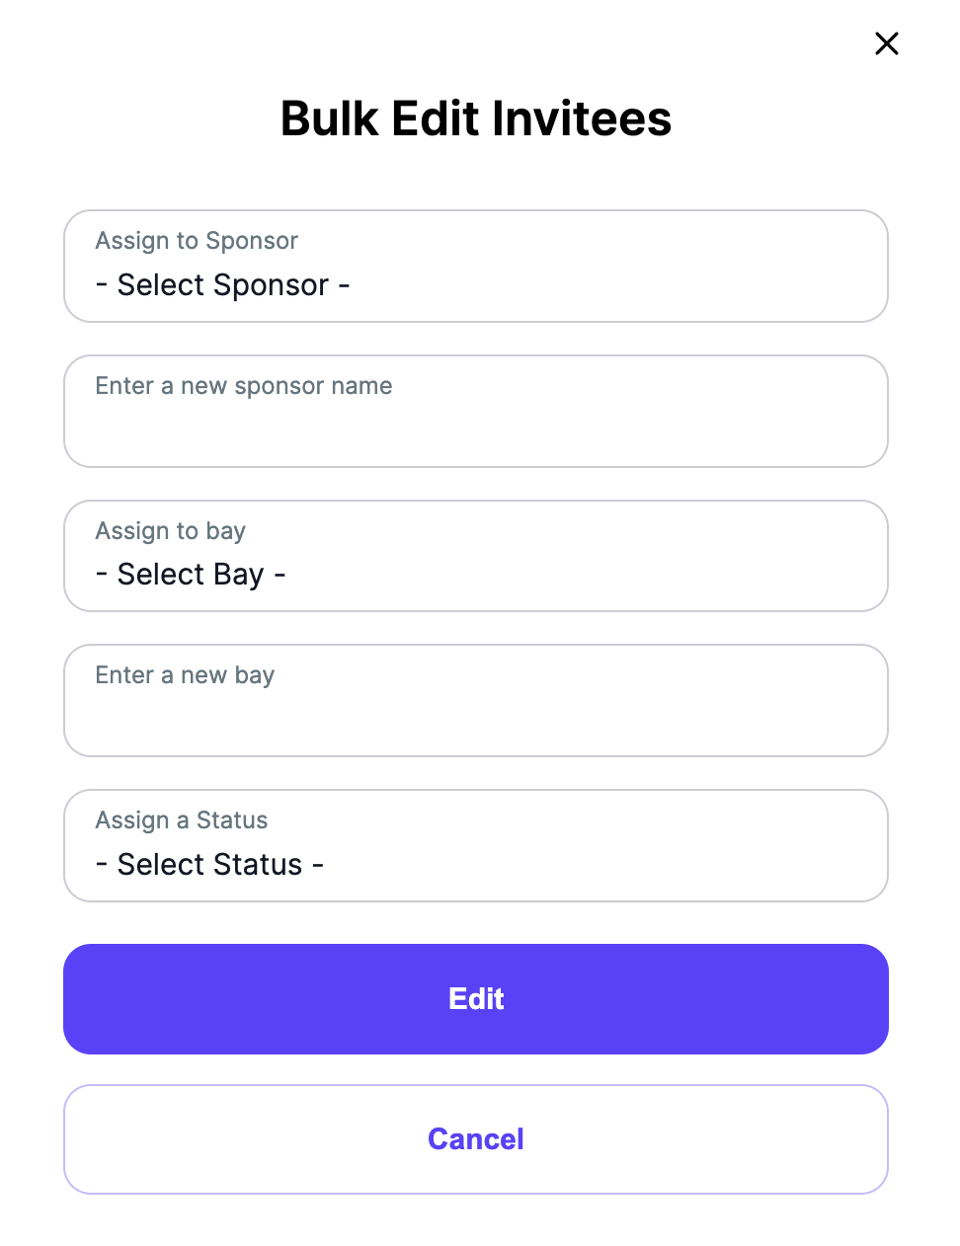Viewport: 960px width, 1246px height.
Task: Expand the Assign a Status selector
Action: pyautogui.click(x=476, y=846)
